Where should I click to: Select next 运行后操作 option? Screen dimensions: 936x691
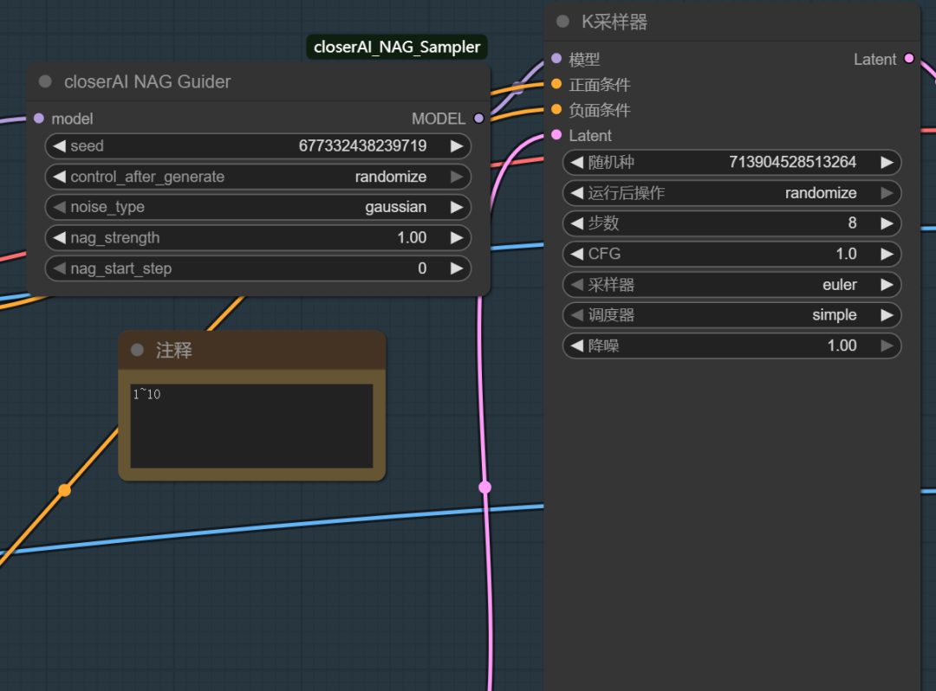(887, 193)
